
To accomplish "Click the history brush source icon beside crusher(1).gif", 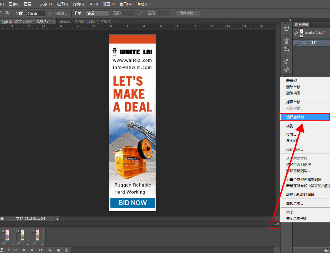I will (296, 33).
